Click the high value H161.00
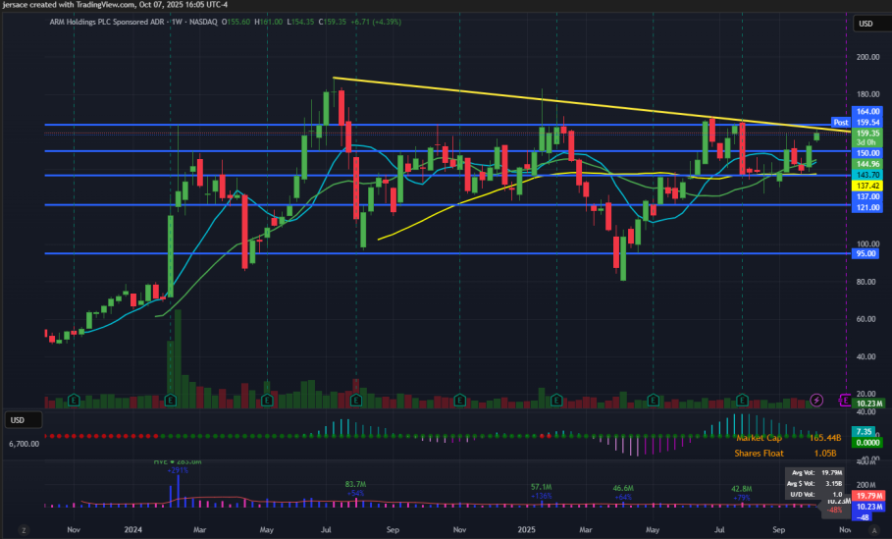 269,22
